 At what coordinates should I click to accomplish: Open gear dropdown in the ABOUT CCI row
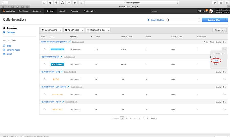tap(224, 109)
